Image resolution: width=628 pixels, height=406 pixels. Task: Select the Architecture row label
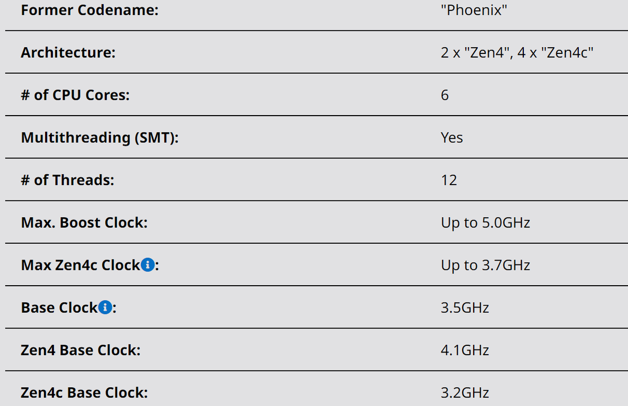pos(68,52)
